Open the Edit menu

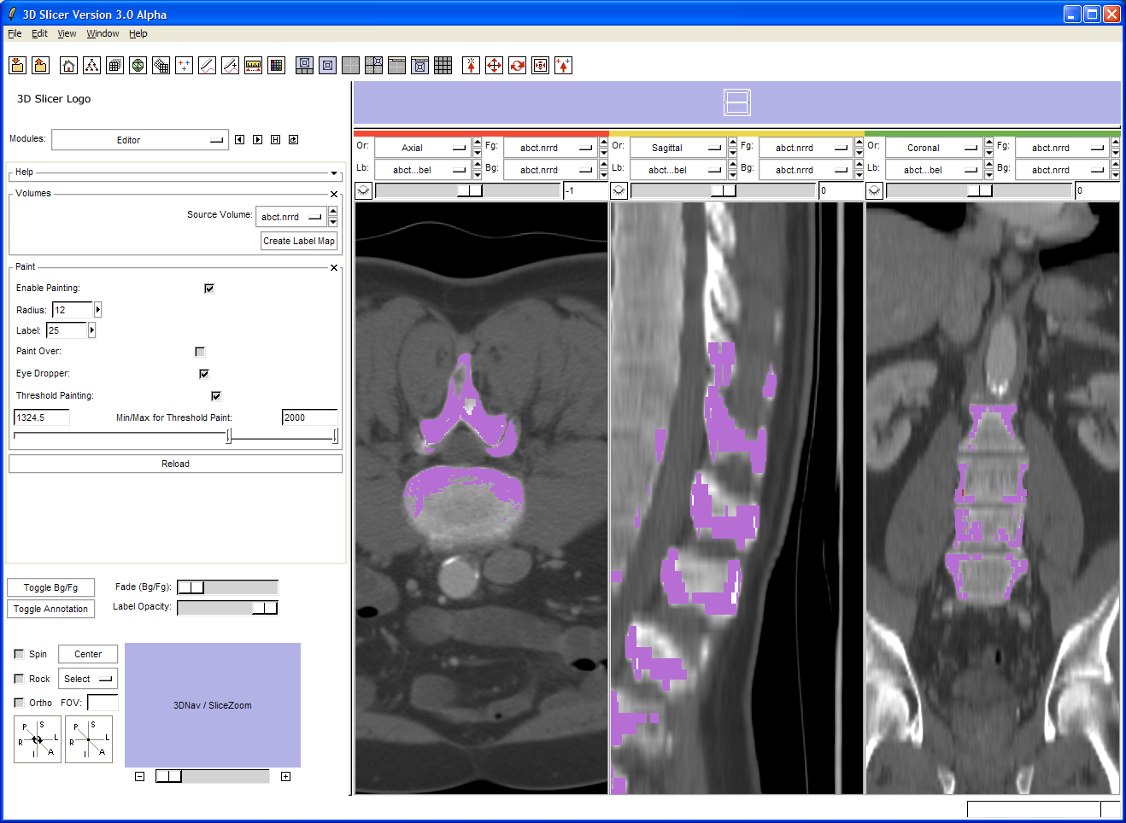[x=39, y=33]
